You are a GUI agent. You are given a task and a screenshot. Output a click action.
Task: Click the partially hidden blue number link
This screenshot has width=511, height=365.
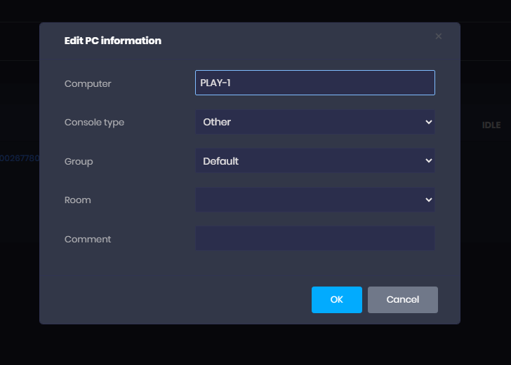(20, 158)
